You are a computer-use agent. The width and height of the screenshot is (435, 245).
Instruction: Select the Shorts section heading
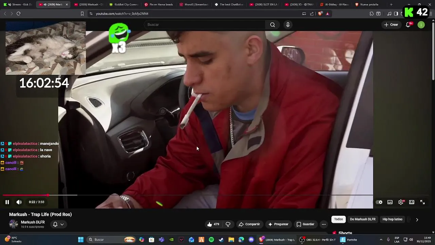345,233
